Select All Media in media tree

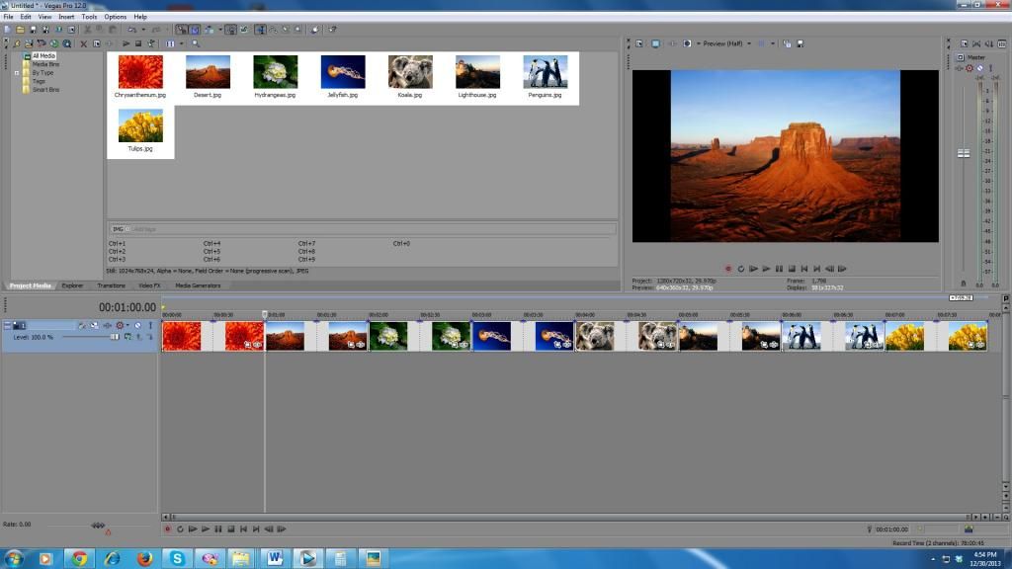point(43,56)
